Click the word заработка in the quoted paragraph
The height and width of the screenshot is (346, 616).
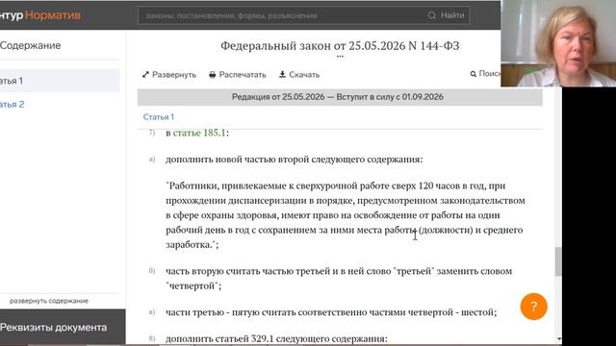coord(188,245)
